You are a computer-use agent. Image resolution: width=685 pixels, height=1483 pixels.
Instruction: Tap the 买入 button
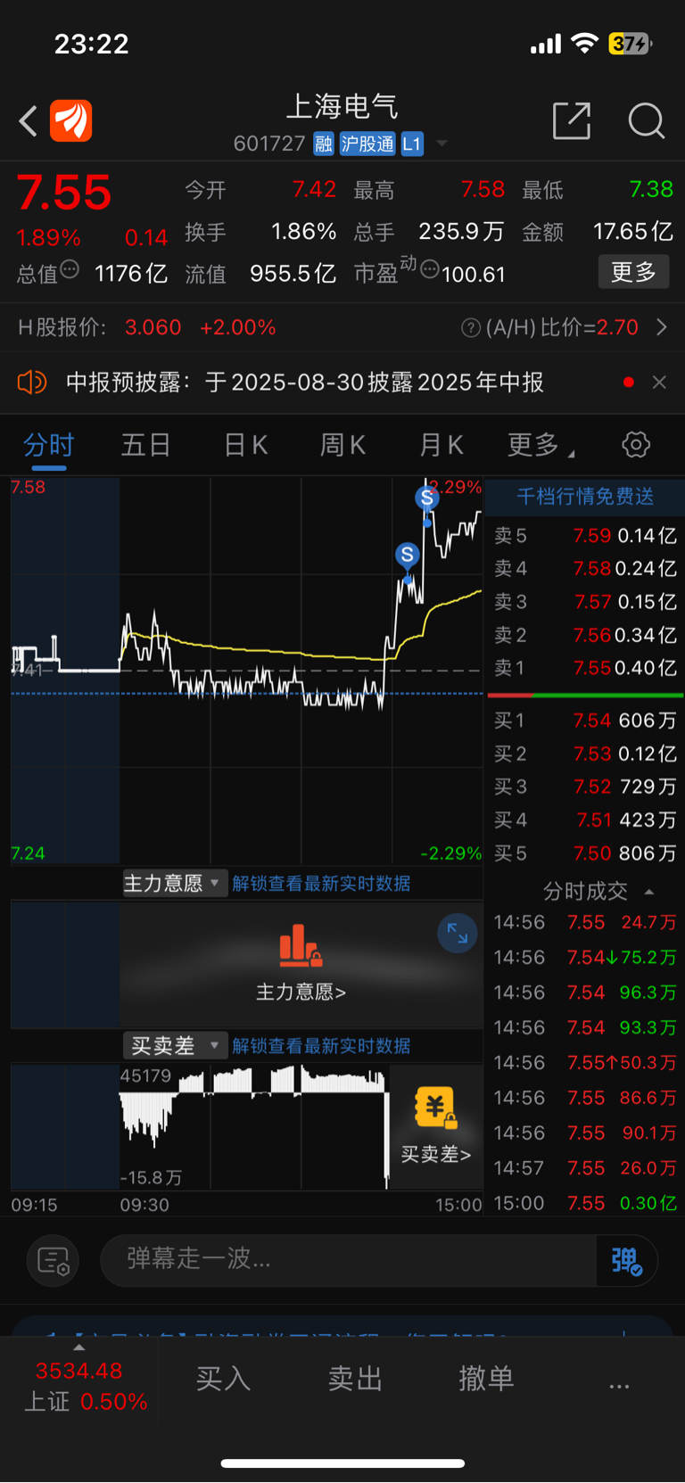point(223,1379)
